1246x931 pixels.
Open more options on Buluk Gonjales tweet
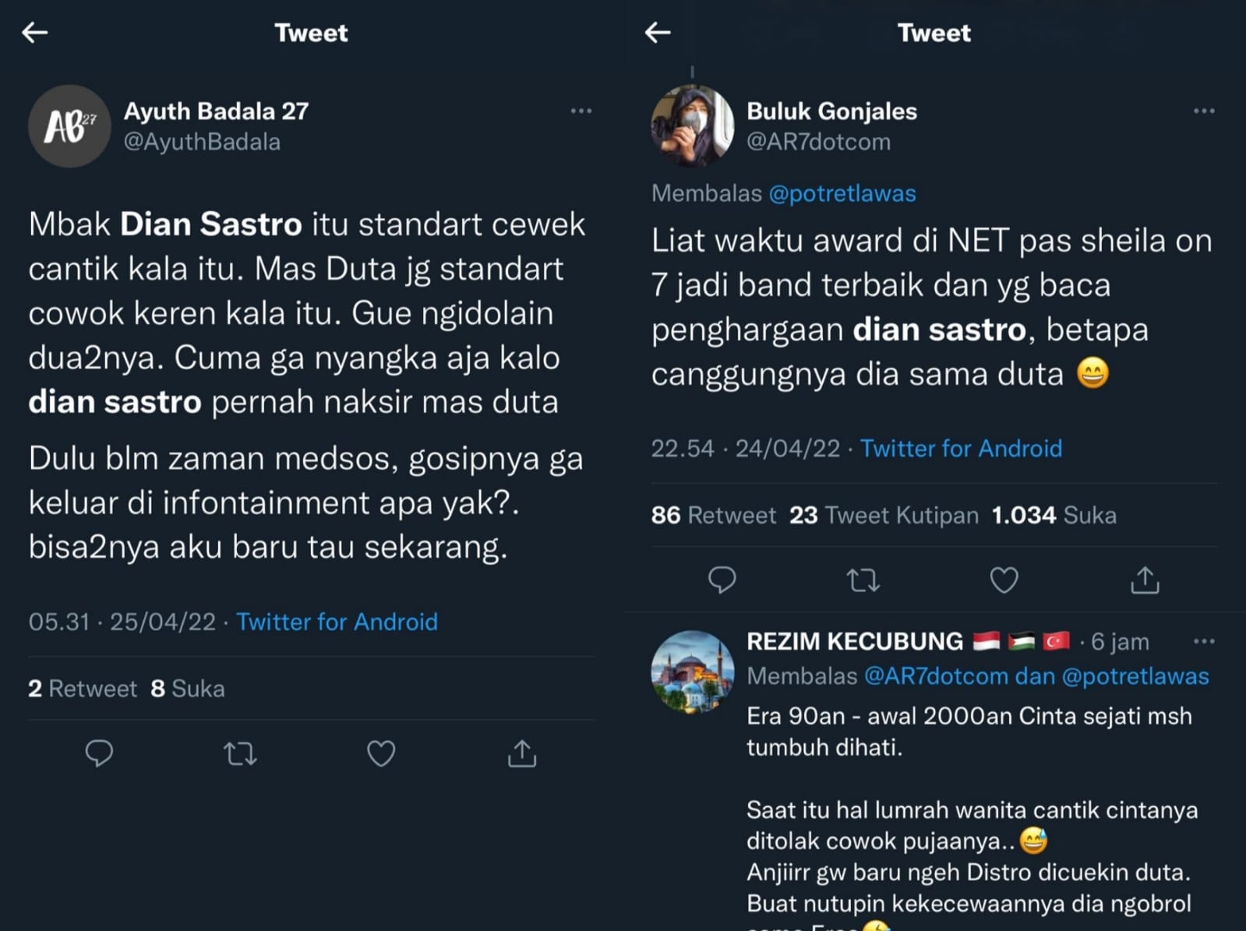pyautogui.click(x=1204, y=111)
